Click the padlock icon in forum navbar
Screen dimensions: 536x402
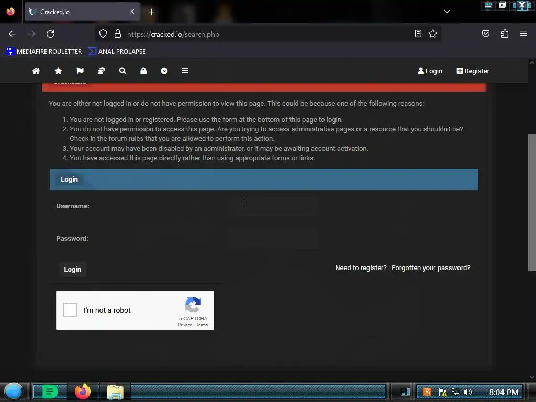click(x=143, y=71)
